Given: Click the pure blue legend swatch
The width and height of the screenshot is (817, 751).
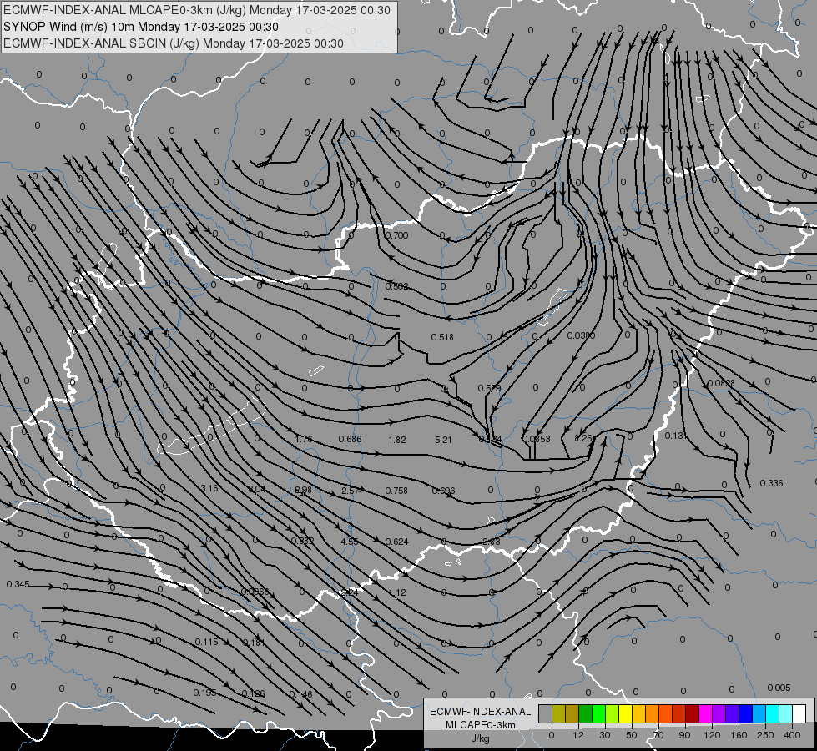Looking at the screenshot, I should click(746, 713).
